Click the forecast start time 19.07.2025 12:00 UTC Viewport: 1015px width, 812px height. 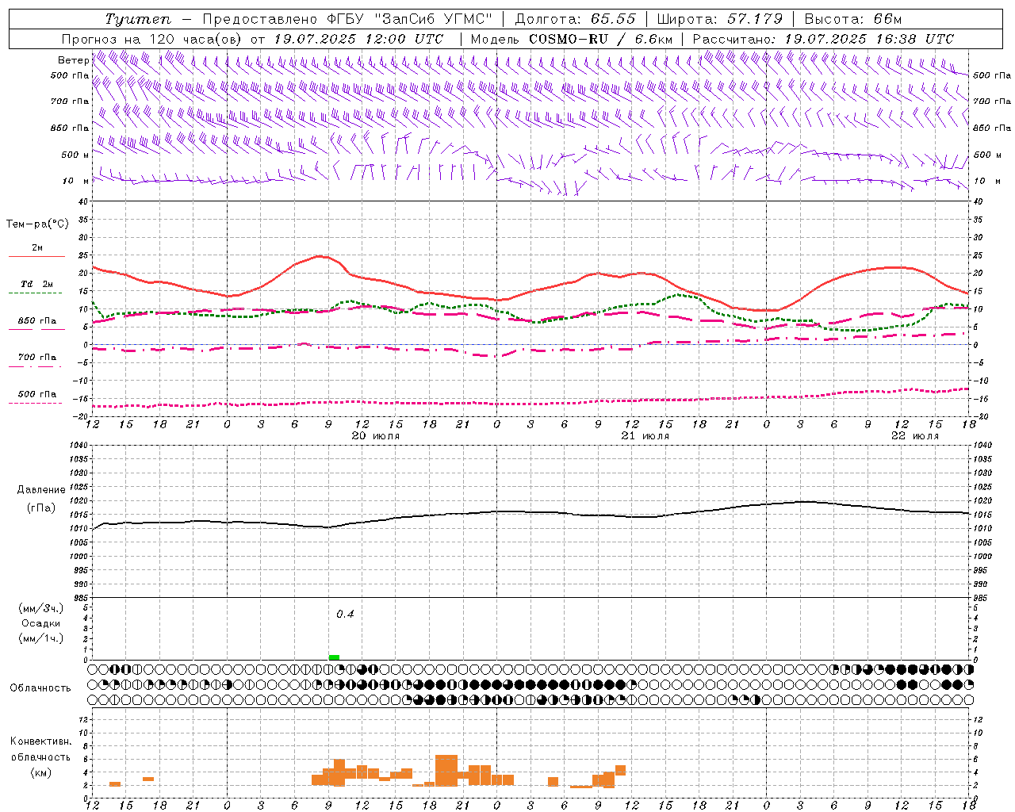tap(358, 39)
